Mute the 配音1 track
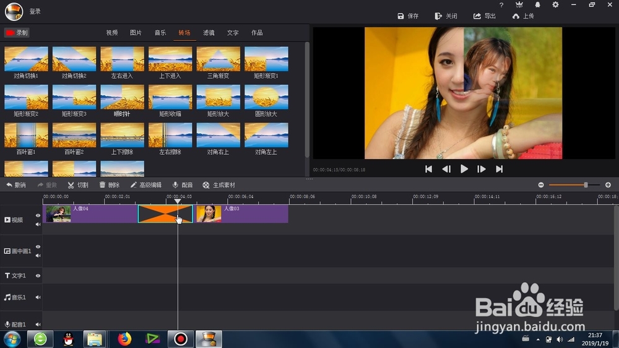 pyautogui.click(x=38, y=324)
